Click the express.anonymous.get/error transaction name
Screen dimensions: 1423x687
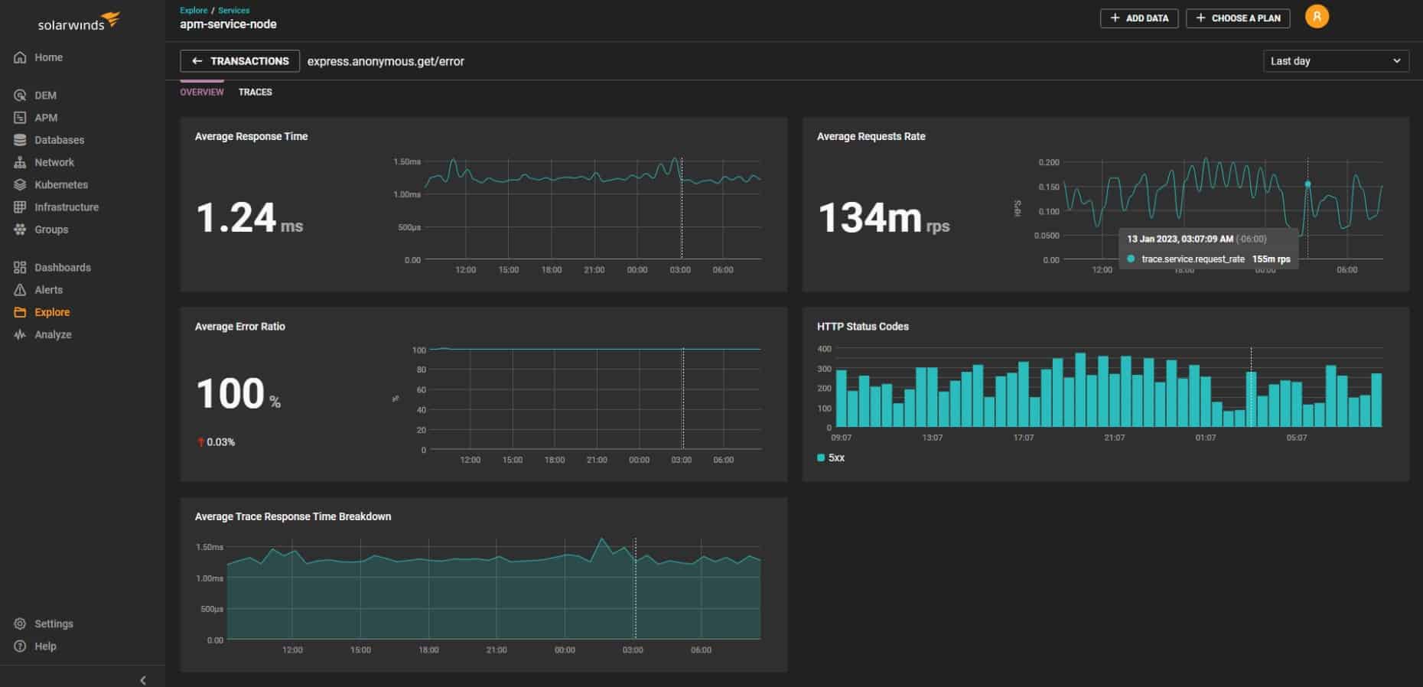pos(386,61)
